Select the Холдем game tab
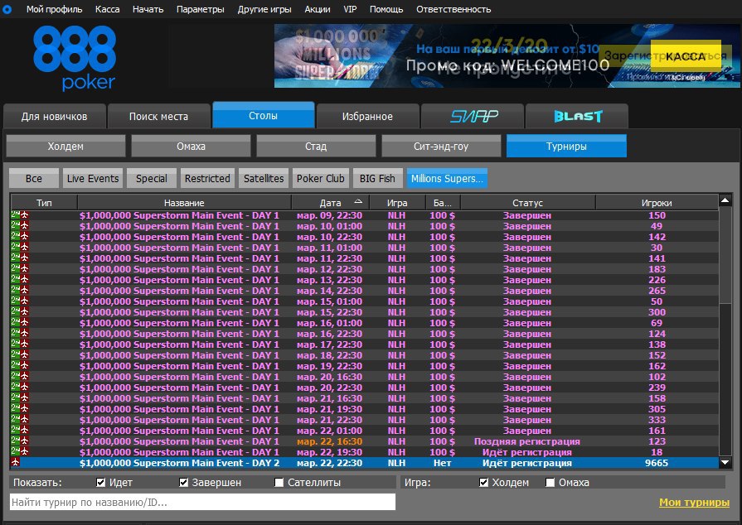 pyautogui.click(x=65, y=146)
